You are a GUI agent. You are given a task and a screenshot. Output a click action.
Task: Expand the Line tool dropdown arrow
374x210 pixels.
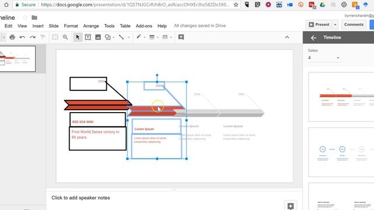pos(129,37)
